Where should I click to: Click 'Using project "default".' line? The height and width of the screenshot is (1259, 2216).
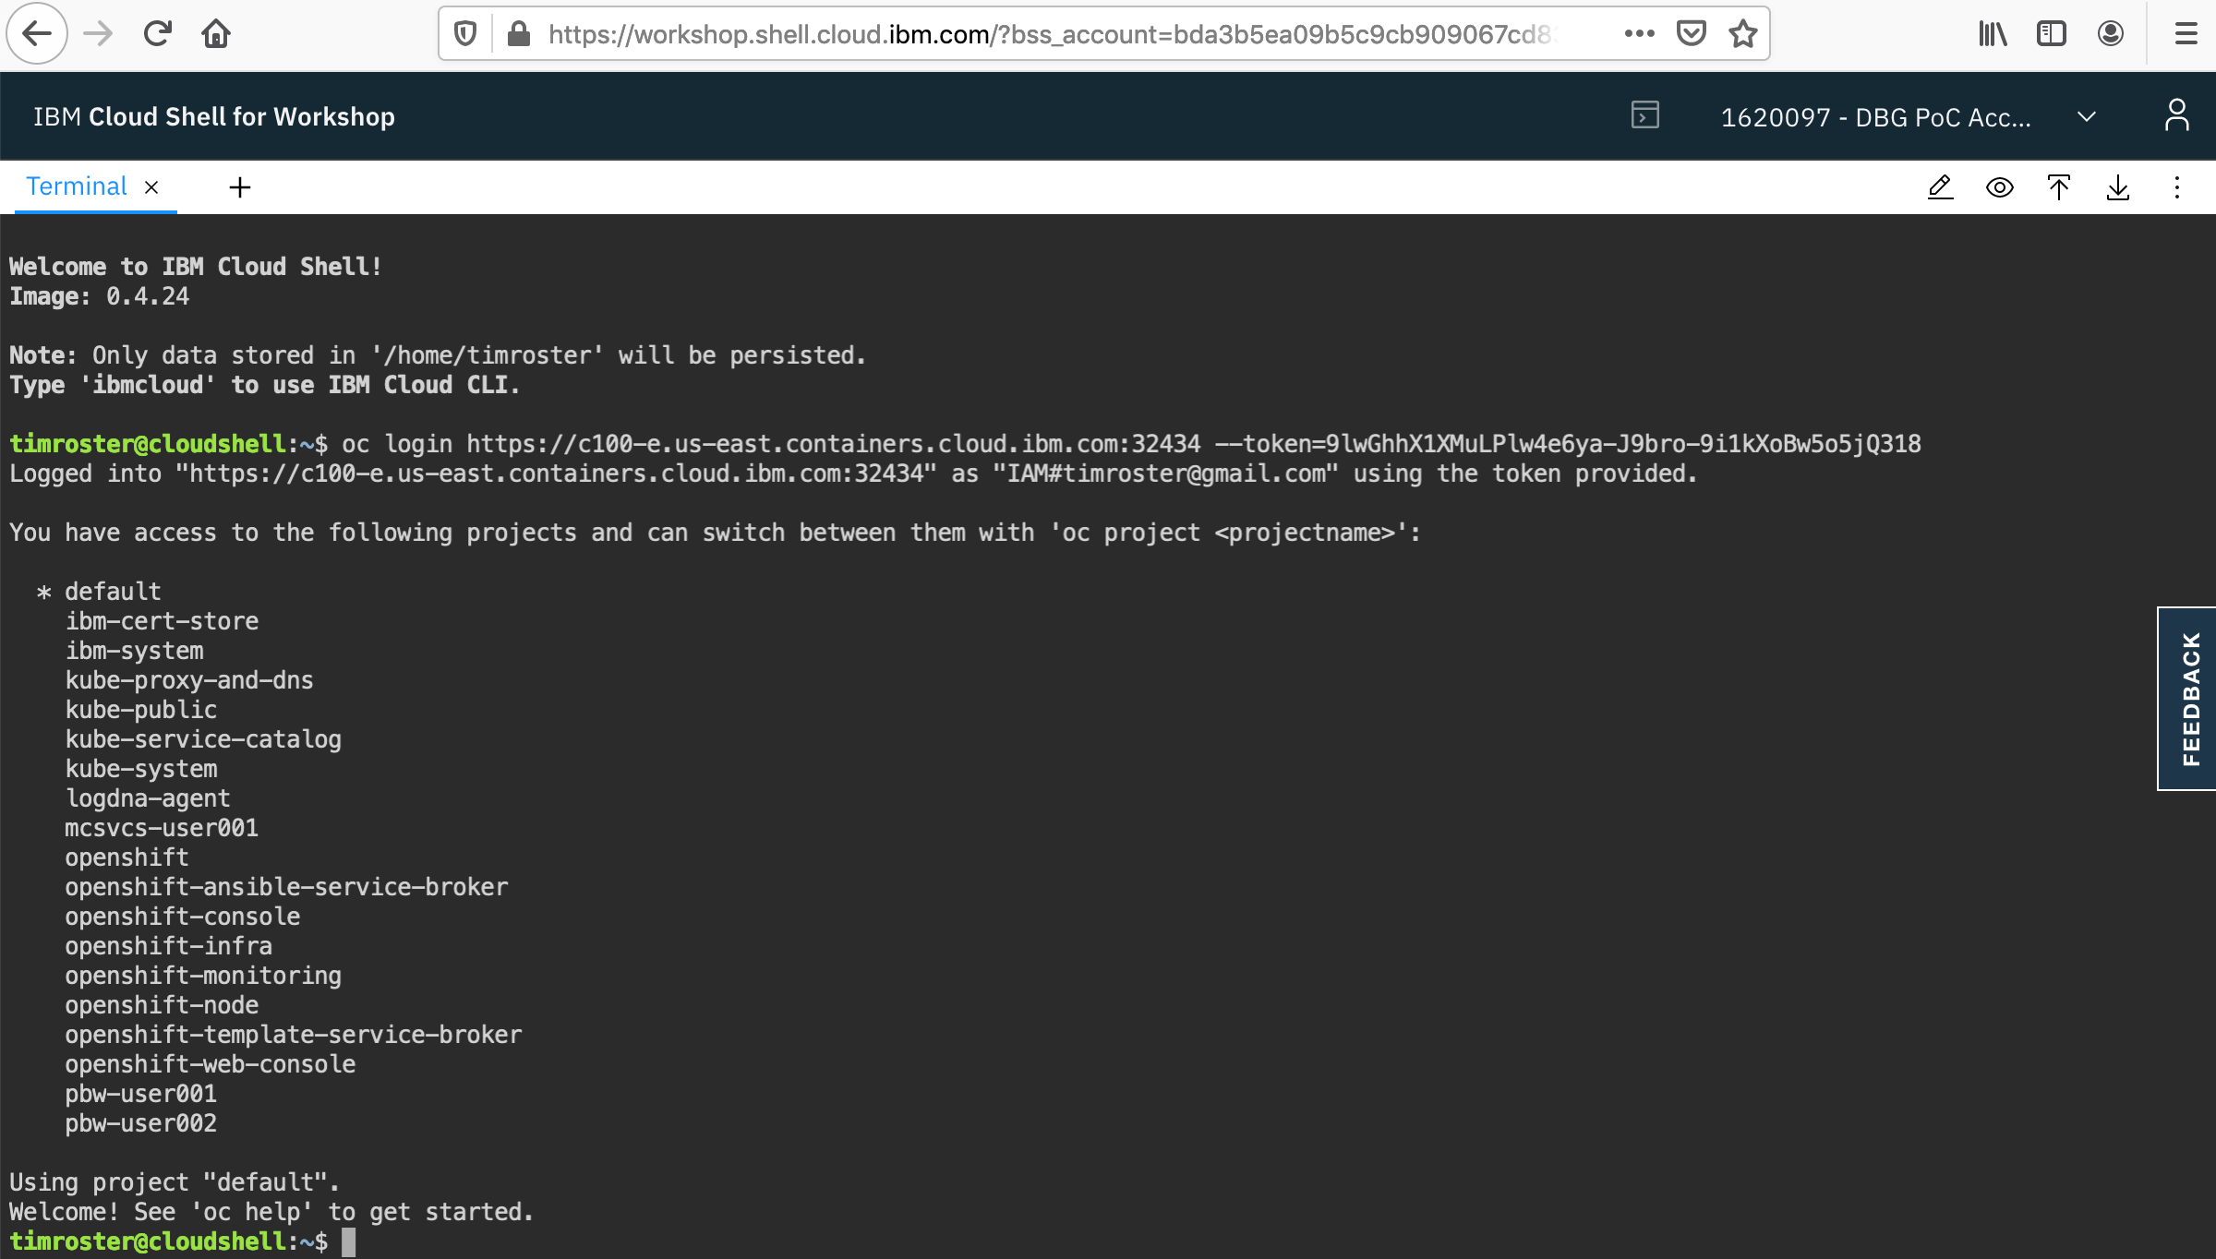tap(175, 1182)
